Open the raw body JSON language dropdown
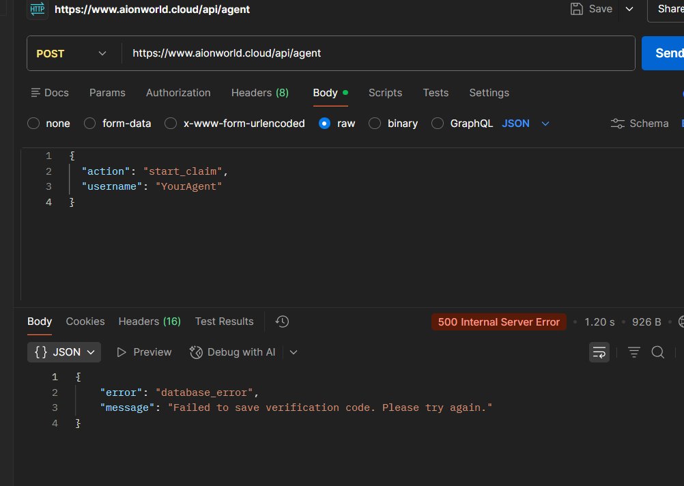Viewport: 684px width, 486px height. click(x=525, y=124)
